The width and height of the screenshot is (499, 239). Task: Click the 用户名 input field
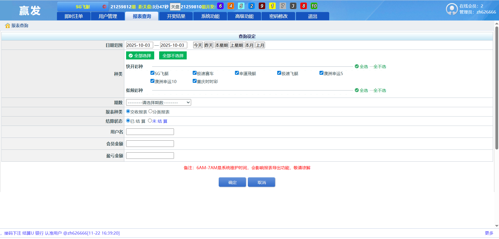click(150, 132)
